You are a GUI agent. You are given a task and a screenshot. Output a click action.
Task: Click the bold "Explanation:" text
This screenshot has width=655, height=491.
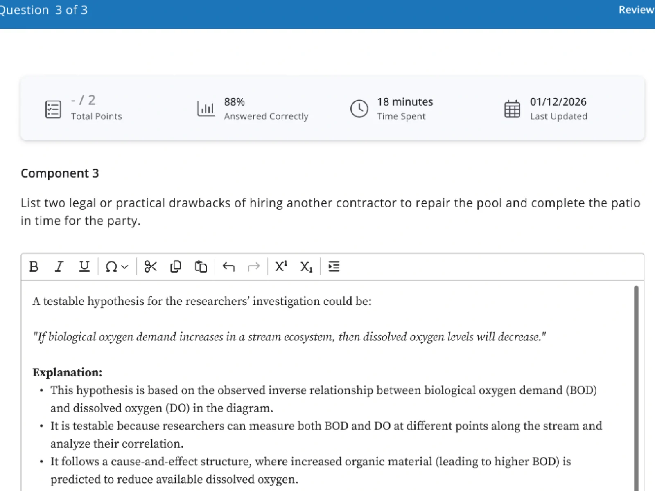click(x=68, y=372)
